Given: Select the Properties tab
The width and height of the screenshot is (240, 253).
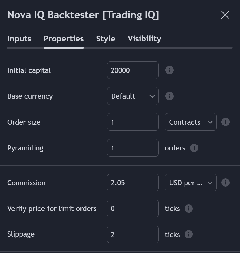Looking at the screenshot, I should 64,39.
